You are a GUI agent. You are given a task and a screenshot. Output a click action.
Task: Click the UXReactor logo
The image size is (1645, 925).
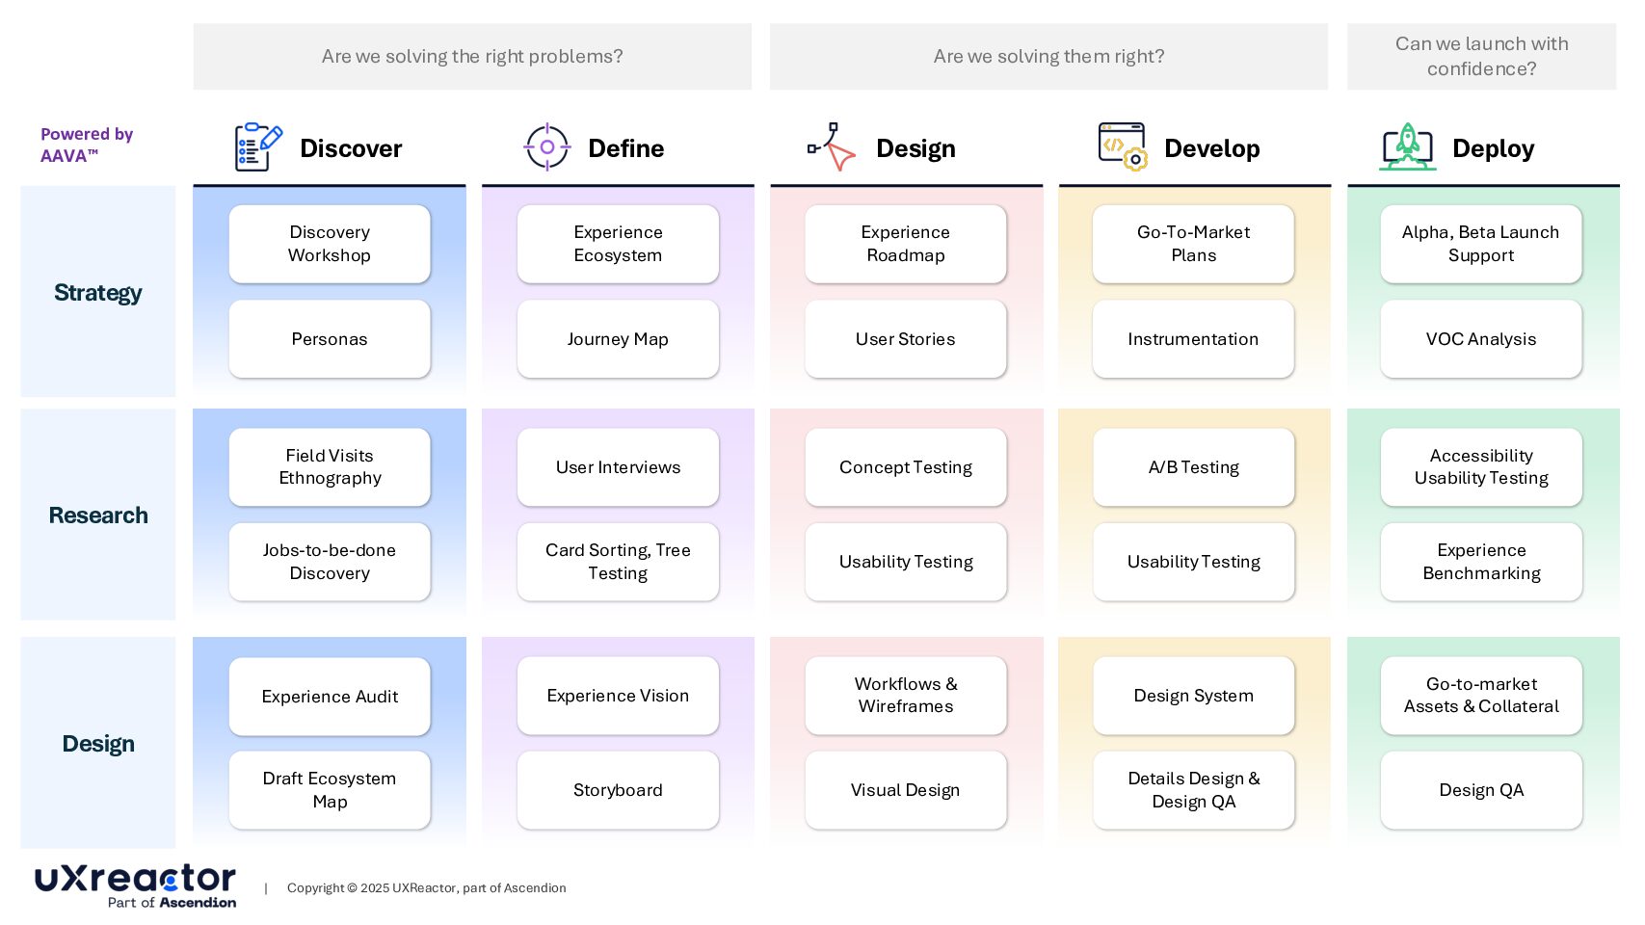click(135, 885)
